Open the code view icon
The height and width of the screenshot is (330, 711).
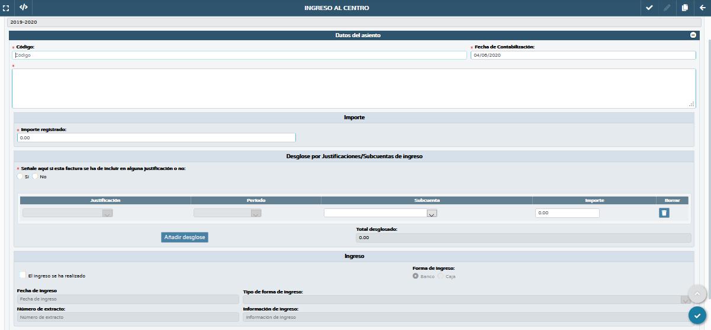[23, 8]
